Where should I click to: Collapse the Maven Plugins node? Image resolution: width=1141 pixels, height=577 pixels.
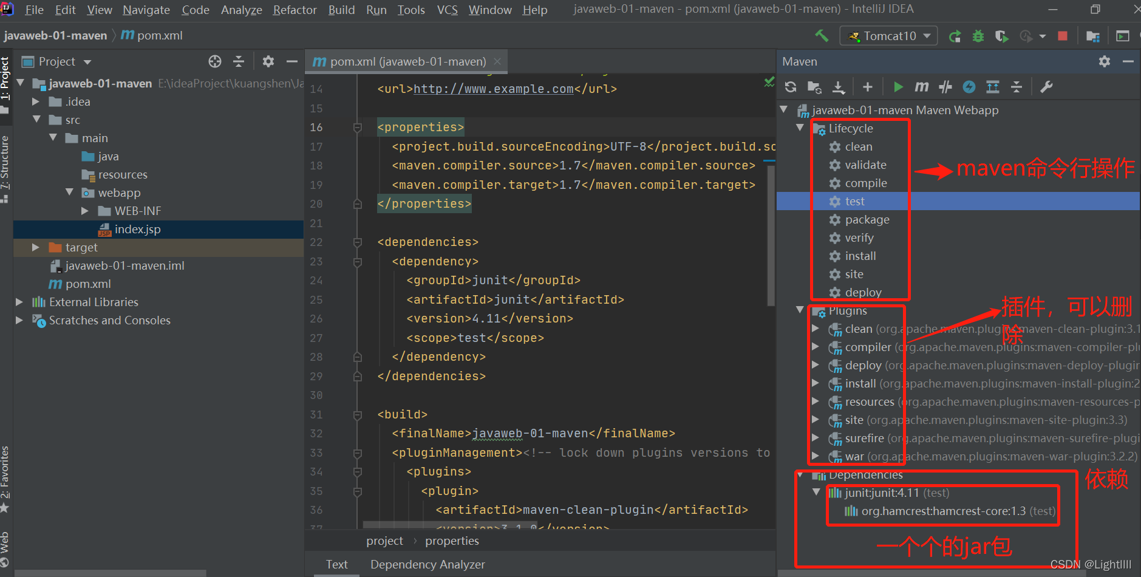pyautogui.click(x=800, y=310)
